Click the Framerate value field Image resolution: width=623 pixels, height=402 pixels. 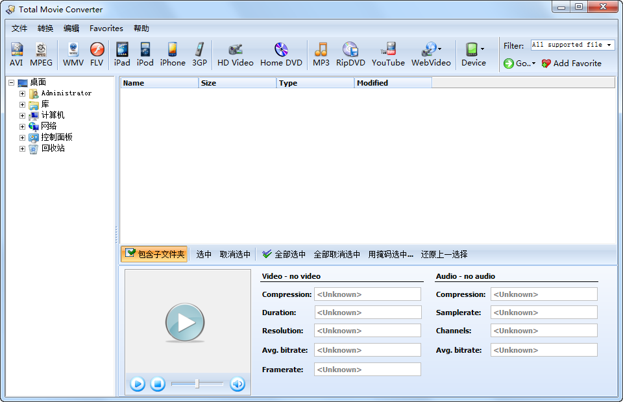coord(367,370)
